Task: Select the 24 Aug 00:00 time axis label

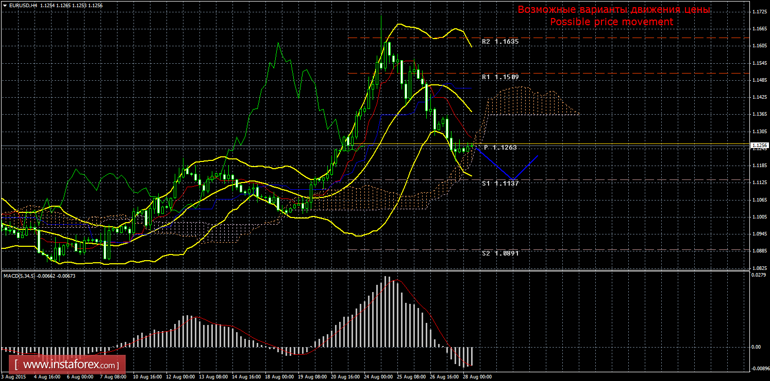Action: point(379,376)
